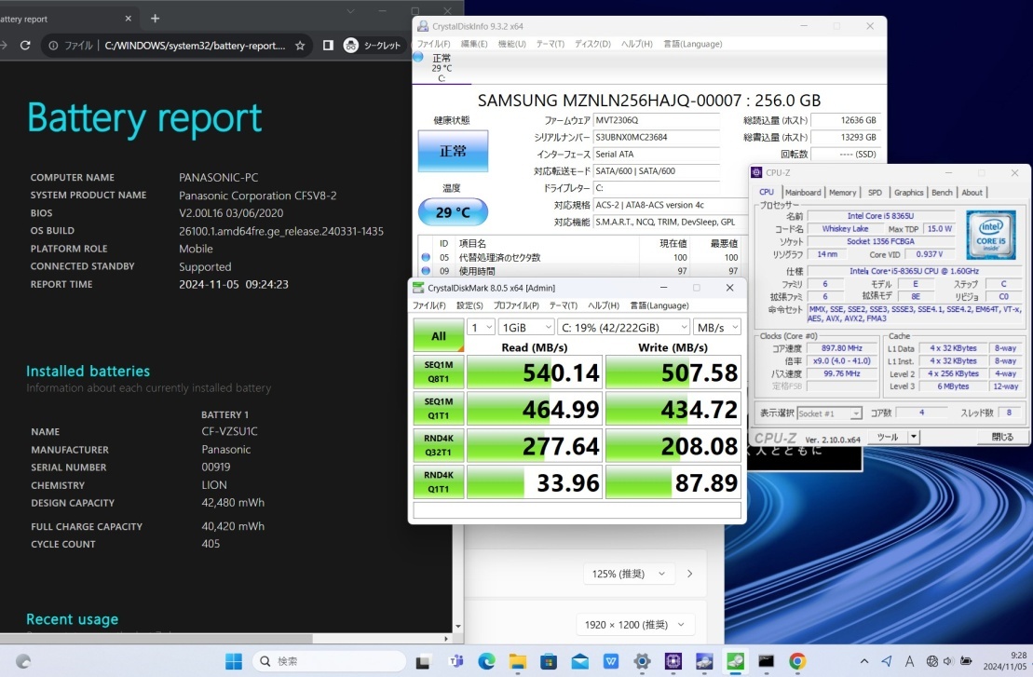The height and width of the screenshot is (677, 1033).
Task: Click CrystalDiskMark title bar app icon
Action: (417, 288)
